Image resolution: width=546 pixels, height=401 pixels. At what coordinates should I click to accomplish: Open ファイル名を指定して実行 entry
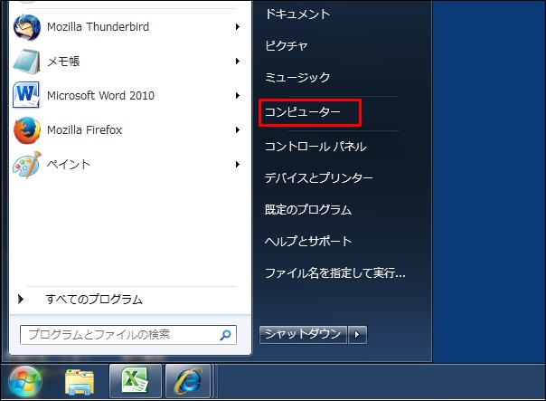click(x=334, y=272)
